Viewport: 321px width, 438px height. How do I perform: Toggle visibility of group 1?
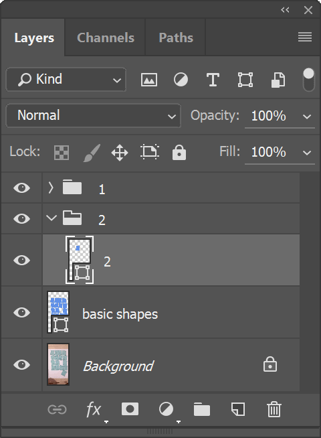22,188
